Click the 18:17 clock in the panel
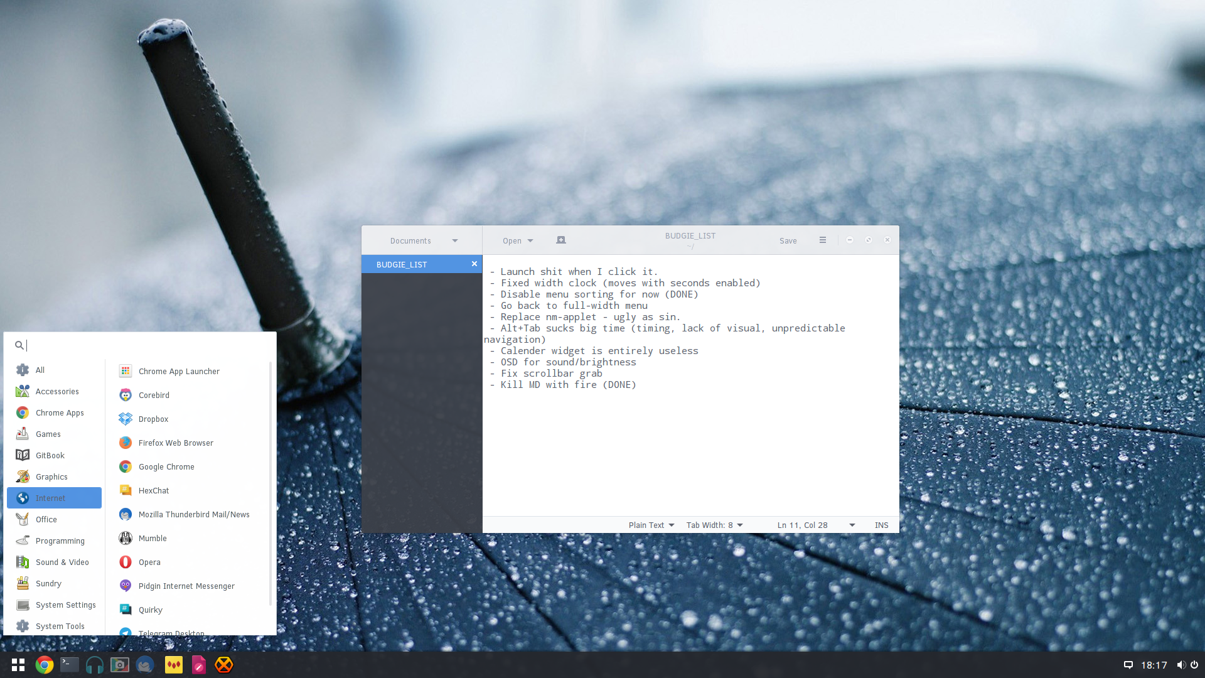 pos(1154,665)
